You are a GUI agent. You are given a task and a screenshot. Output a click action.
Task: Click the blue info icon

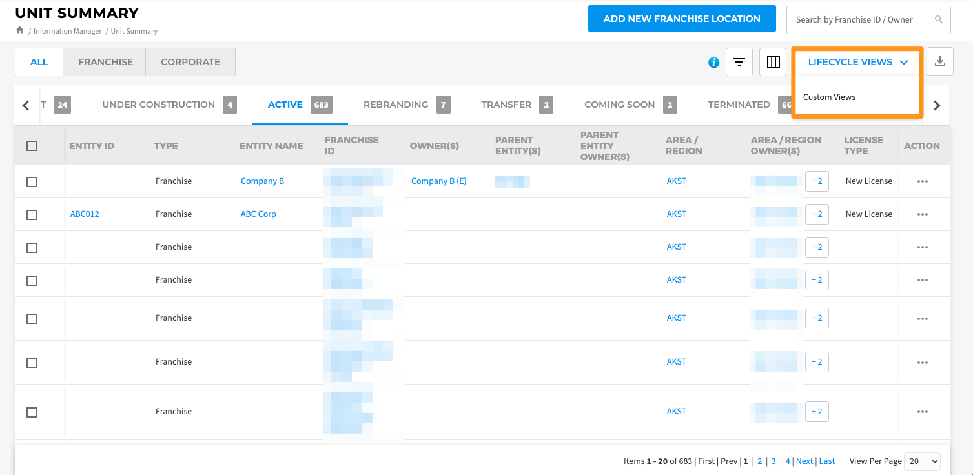[713, 62]
